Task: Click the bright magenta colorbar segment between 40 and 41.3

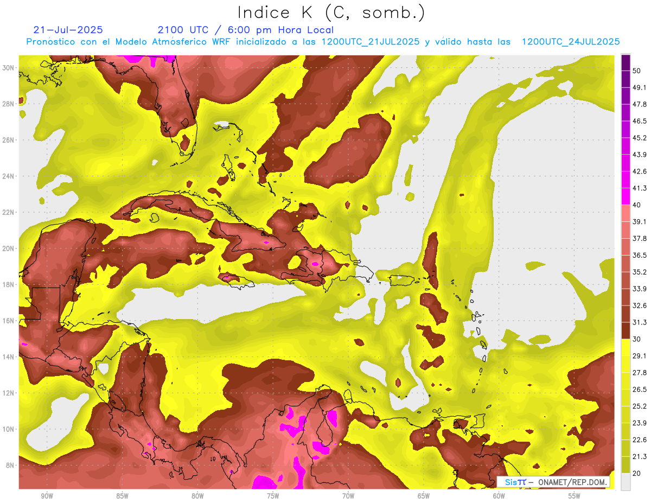Action: click(x=626, y=196)
